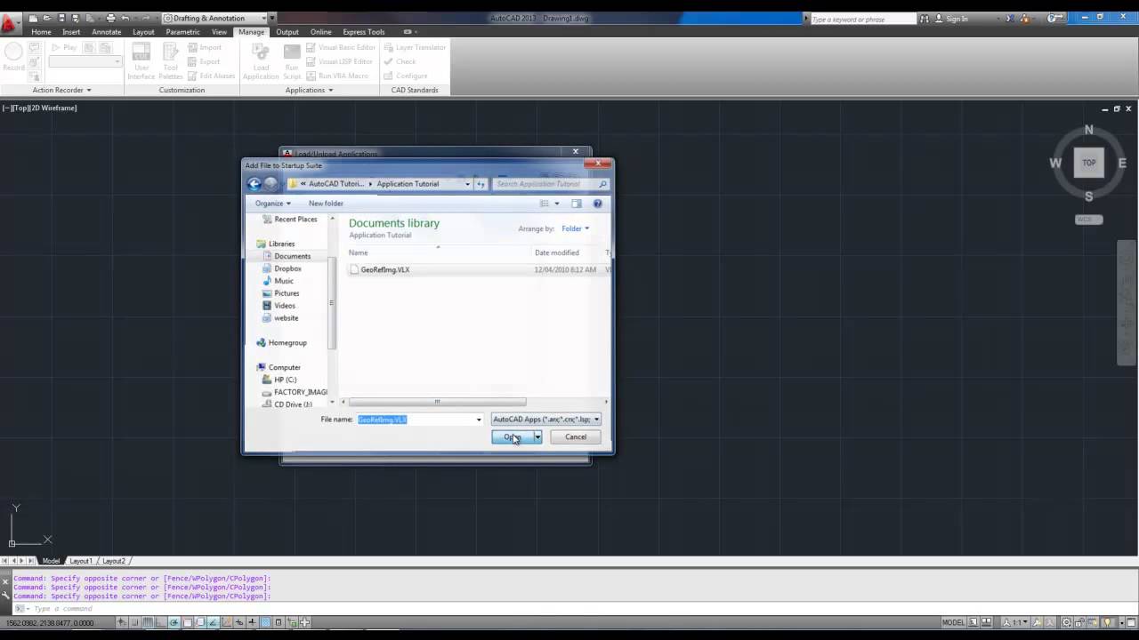The image size is (1139, 640).
Task: Switch to the Parametric ribbon tab
Action: 182,32
